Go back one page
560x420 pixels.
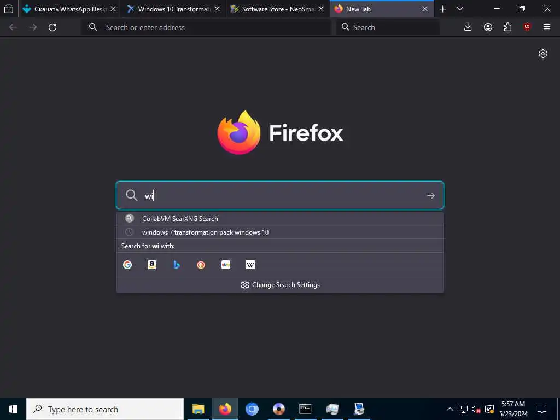13,27
